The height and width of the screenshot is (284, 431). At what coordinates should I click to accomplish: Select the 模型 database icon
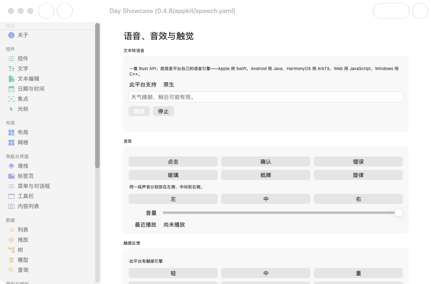(x=11, y=260)
